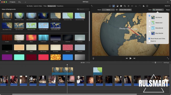Screen dimensions: 171x95
Task: Pick the bright red solid background swatch
Action: coord(43,57)
